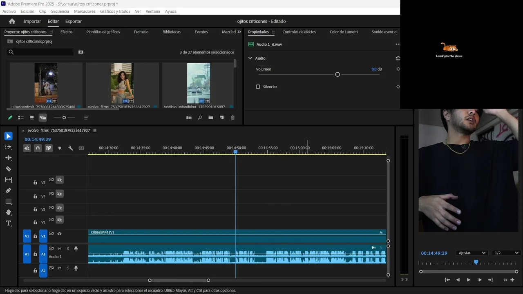Image resolution: width=523 pixels, height=294 pixels.
Task: Click the closed captions track options icon
Action: (81, 148)
